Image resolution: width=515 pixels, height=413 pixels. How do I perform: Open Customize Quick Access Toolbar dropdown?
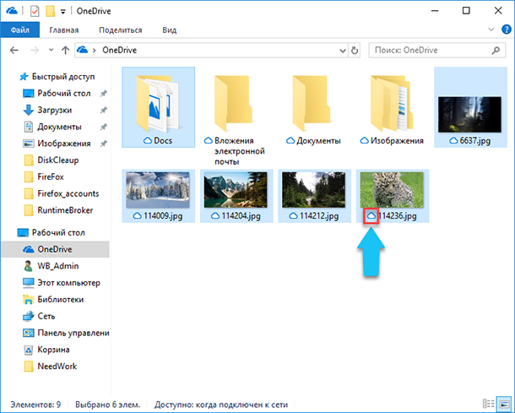(x=62, y=12)
